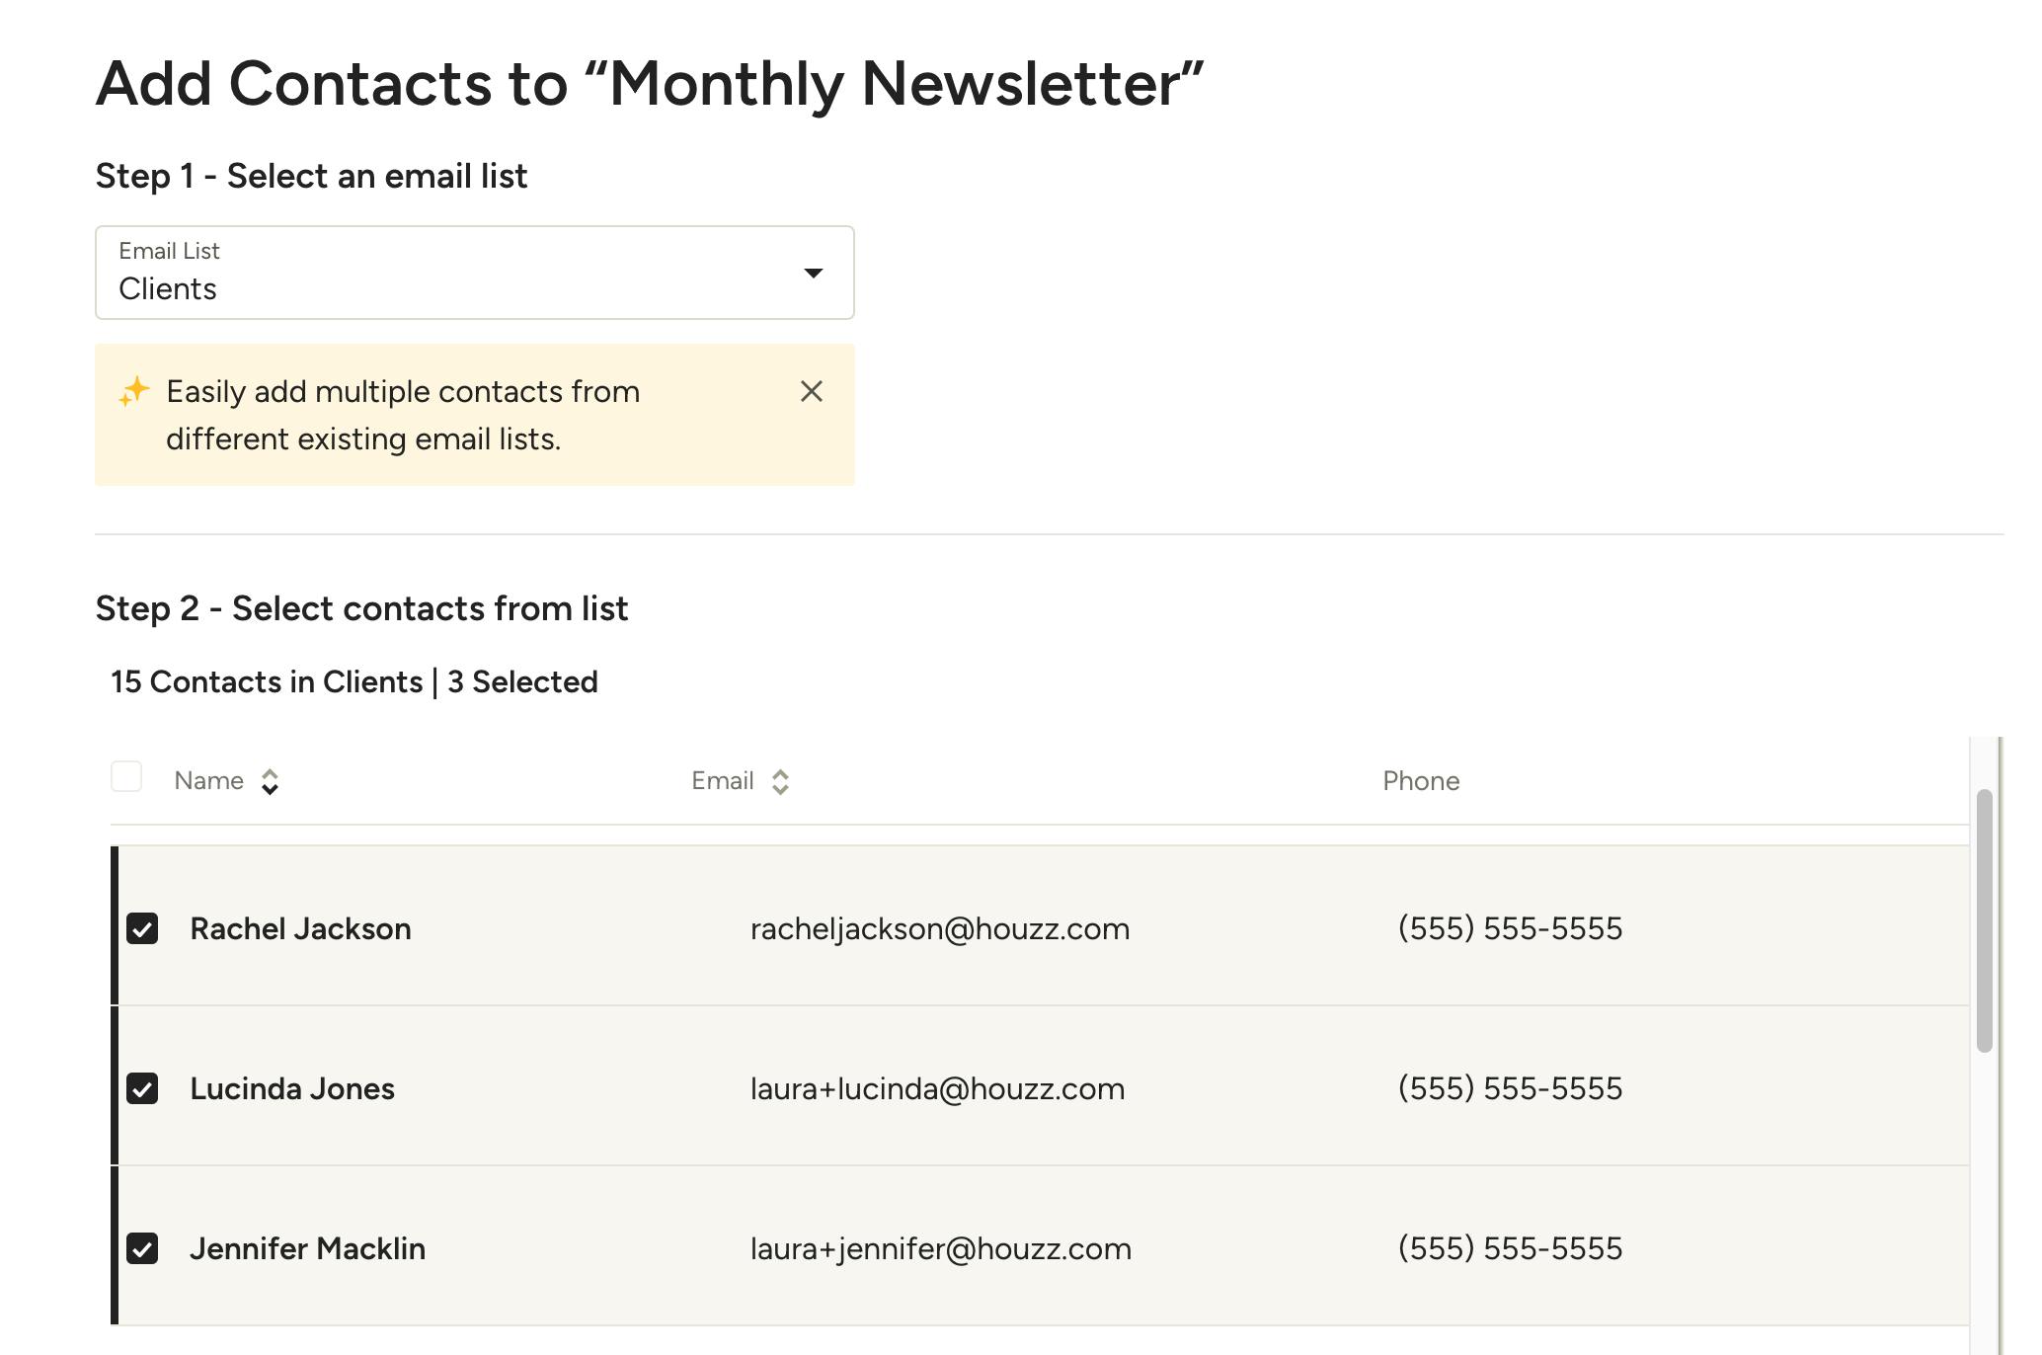Click the Lucinda Jones name text
This screenshot has height=1355, width=2042.
pos(292,1088)
